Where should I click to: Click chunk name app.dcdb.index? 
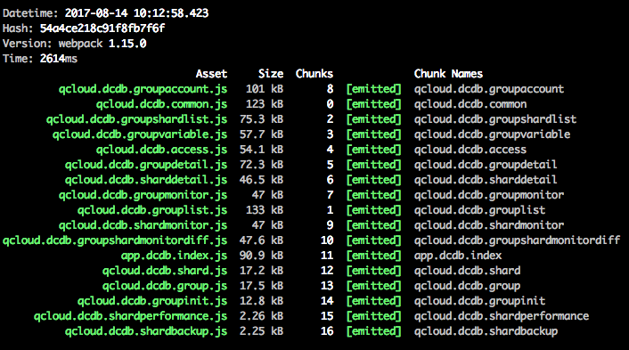pos(458,256)
